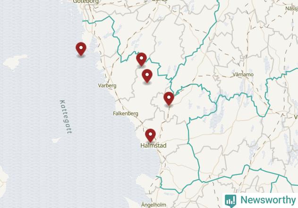The width and height of the screenshot is (298, 208).
Task: Click the peninsula northwest of Ängelholm
Action: click(145, 182)
